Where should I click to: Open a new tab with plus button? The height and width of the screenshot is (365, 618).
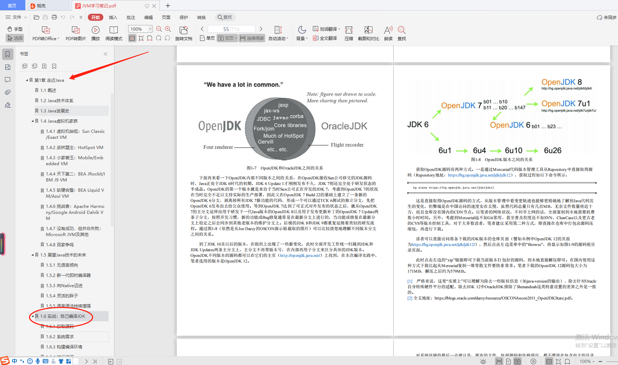pyautogui.click(x=168, y=6)
